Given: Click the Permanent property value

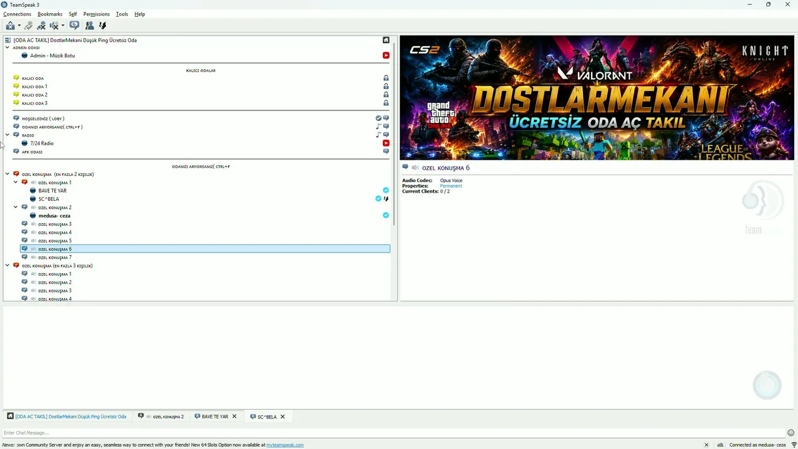Looking at the screenshot, I should coord(451,186).
